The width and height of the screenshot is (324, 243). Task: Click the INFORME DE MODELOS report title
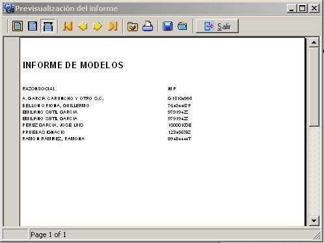pos(73,65)
